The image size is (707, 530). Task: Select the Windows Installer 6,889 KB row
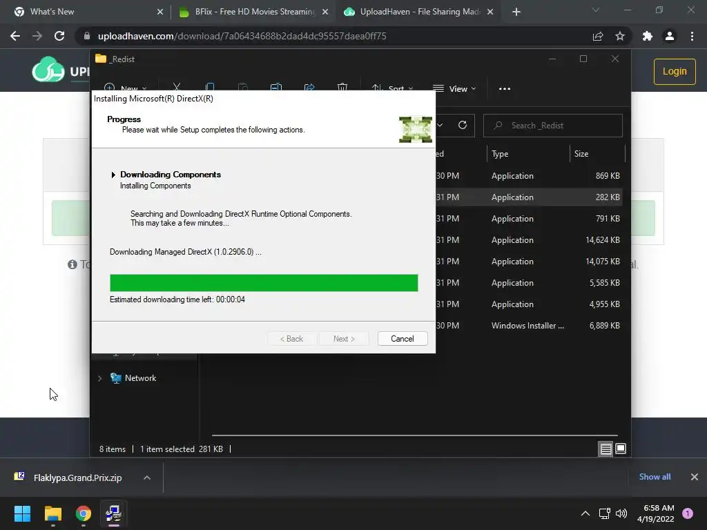click(x=528, y=326)
